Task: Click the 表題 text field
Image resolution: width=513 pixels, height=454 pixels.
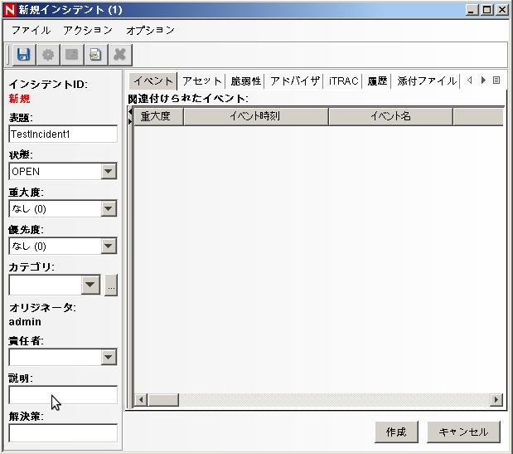Action: pos(63,134)
